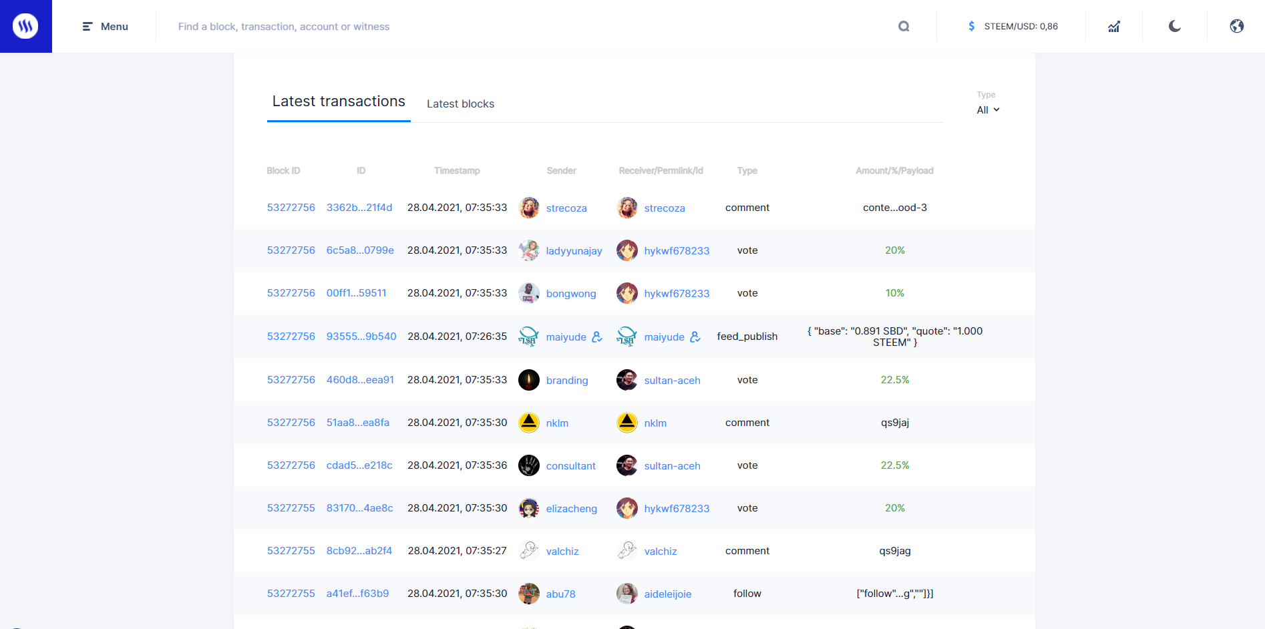Switch to Latest blocks tab
Image resolution: width=1265 pixels, height=629 pixels.
[461, 103]
